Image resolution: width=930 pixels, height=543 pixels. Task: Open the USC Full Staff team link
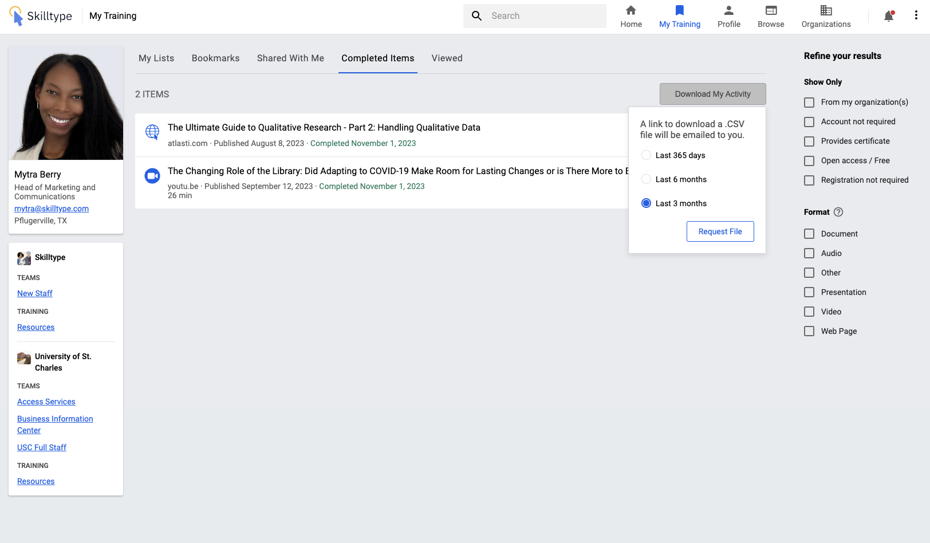pyautogui.click(x=42, y=447)
